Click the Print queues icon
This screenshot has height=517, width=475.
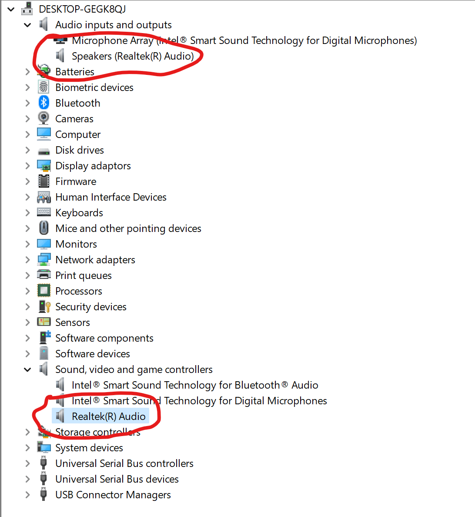(x=43, y=275)
